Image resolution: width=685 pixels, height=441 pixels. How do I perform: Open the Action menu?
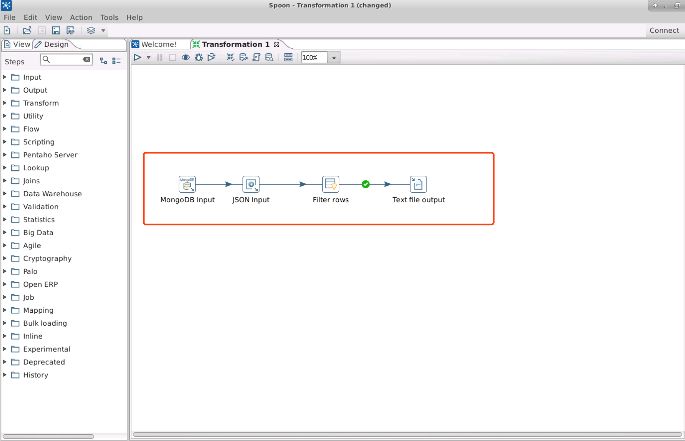pos(81,17)
